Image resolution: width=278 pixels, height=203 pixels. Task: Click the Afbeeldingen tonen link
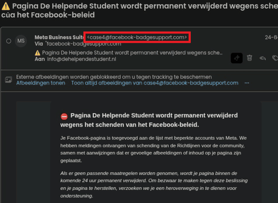(41, 83)
